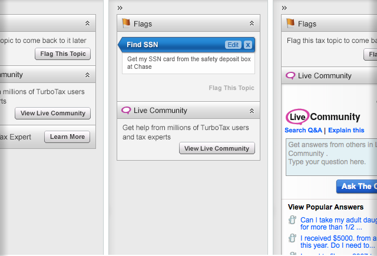Open View Live Community in left panel

52,113
